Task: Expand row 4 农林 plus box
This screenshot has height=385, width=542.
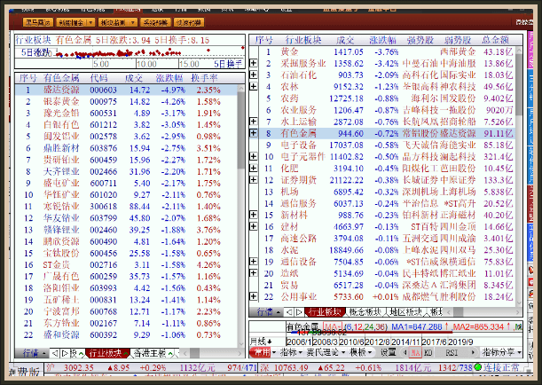Action: (254, 86)
